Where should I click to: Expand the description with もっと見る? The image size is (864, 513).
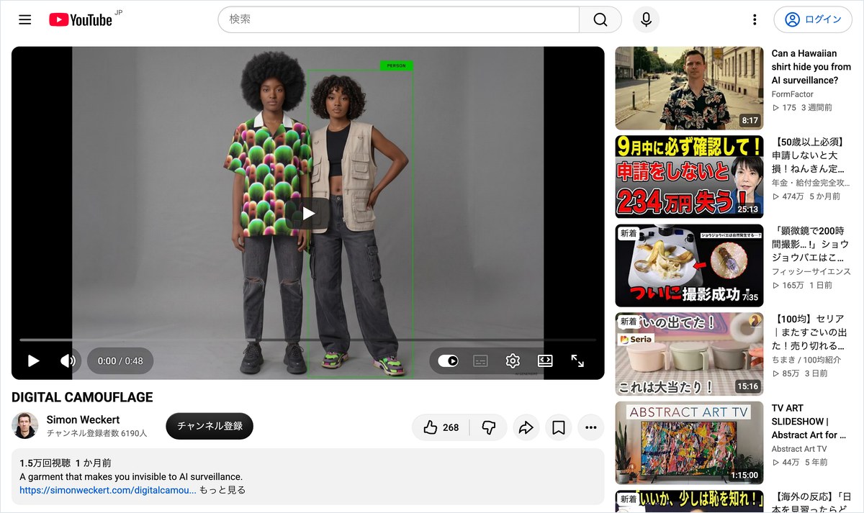click(x=222, y=490)
